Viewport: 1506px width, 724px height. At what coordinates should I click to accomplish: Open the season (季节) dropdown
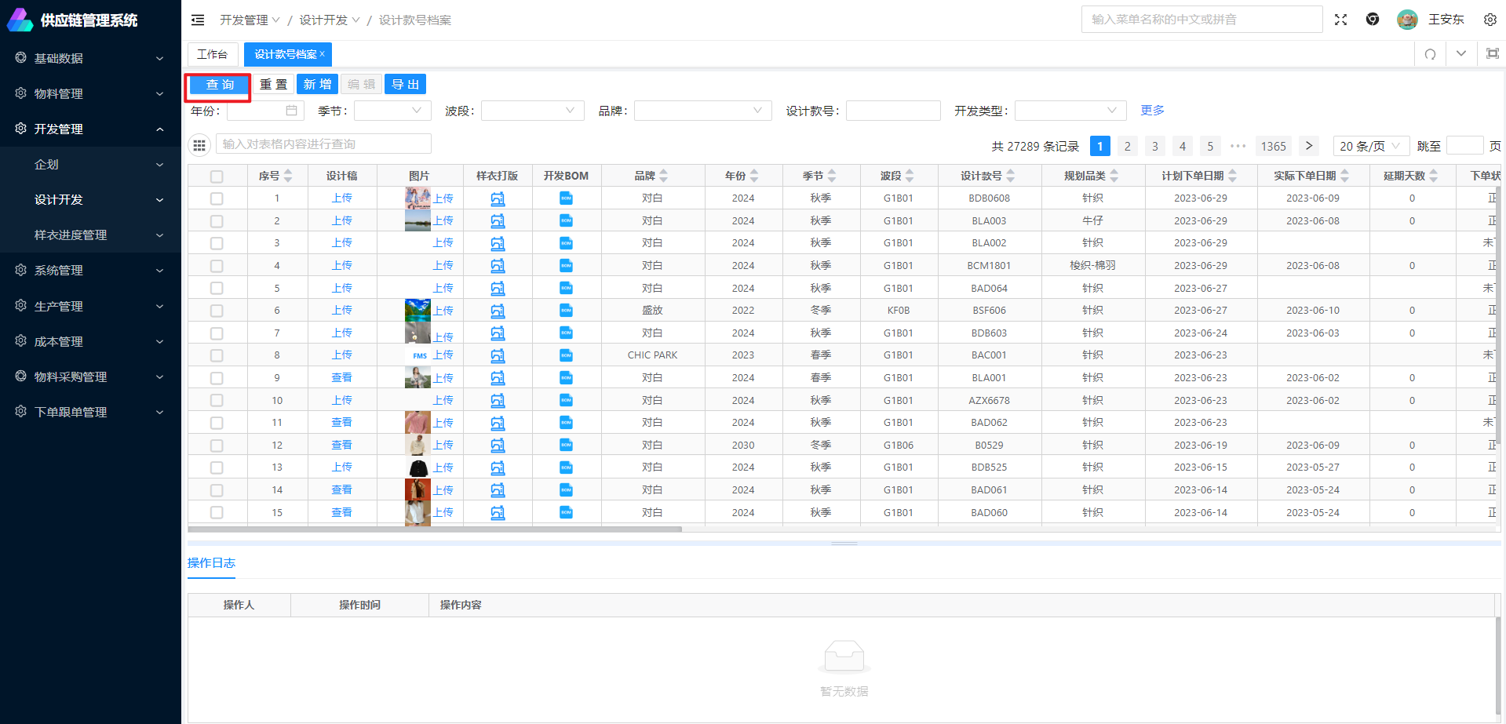[x=392, y=111]
